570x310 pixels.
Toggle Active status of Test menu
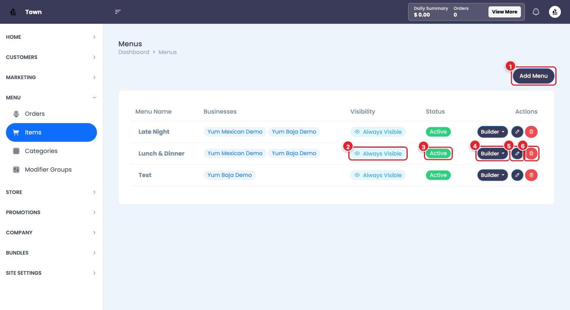click(x=438, y=175)
